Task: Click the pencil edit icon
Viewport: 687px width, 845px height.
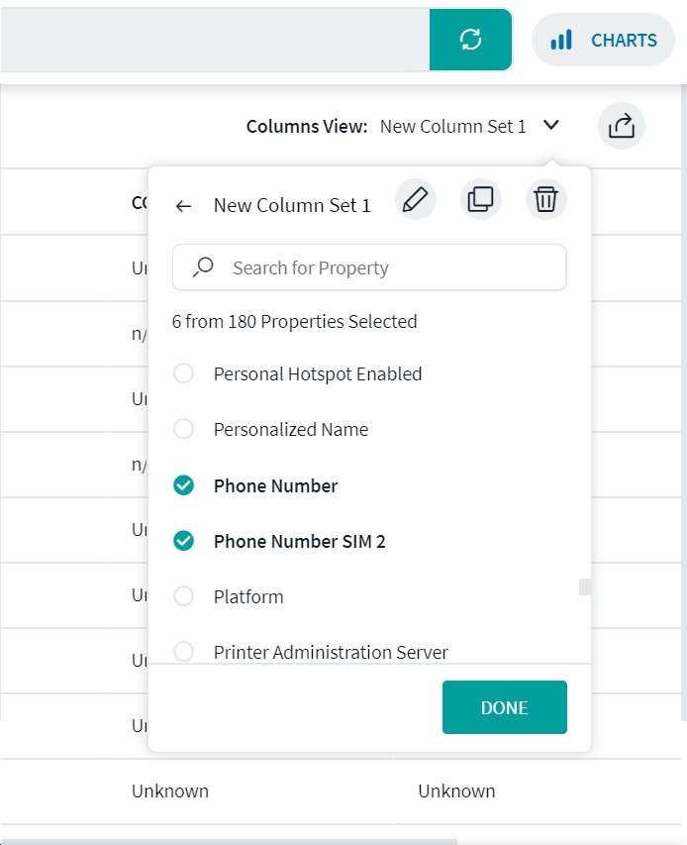Action: [416, 199]
